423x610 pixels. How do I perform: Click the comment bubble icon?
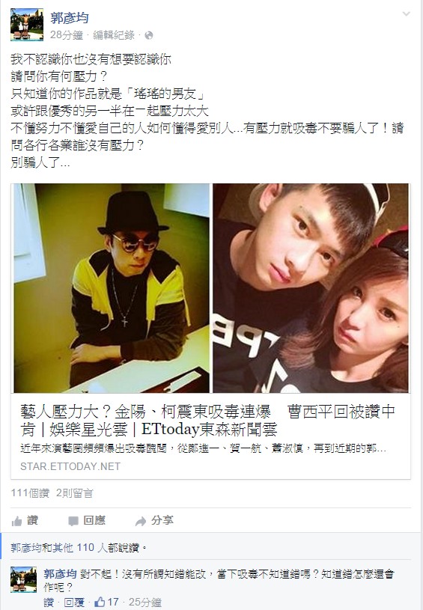point(73,521)
